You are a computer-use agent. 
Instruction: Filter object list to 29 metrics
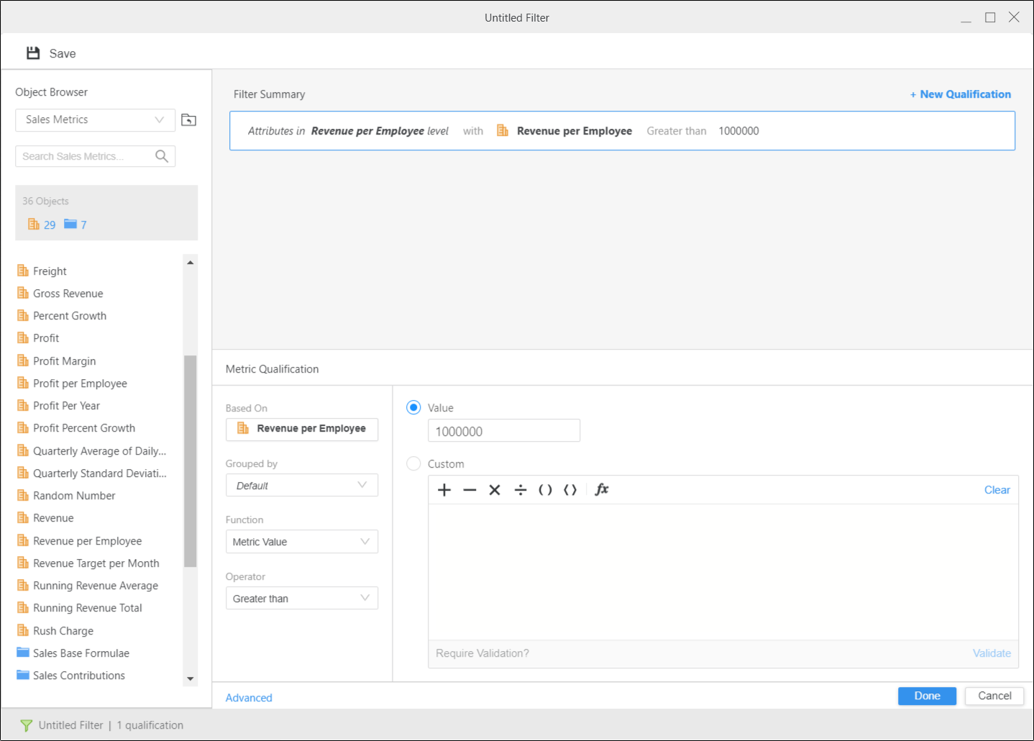coord(42,224)
